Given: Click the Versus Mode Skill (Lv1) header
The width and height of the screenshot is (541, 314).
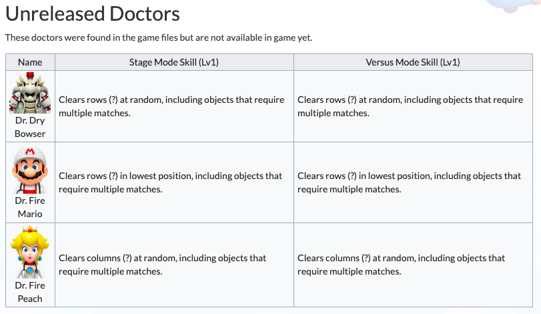Looking at the screenshot, I should pyautogui.click(x=413, y=62).
